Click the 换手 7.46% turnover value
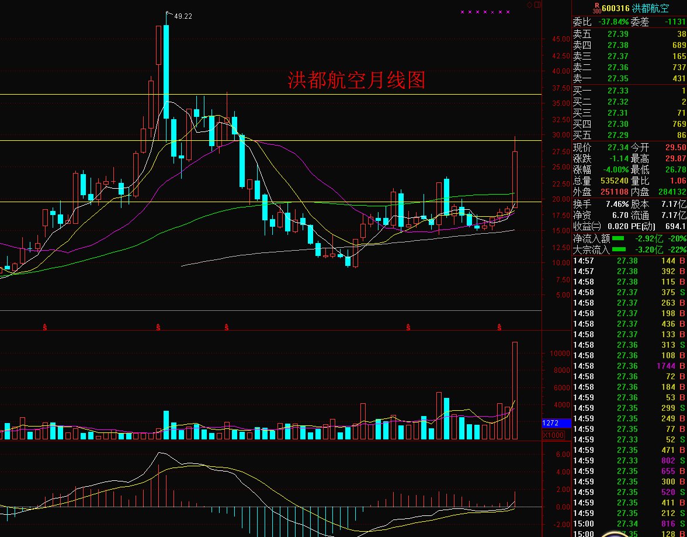This screenshot has width=687, height=537. pos(617,204)
